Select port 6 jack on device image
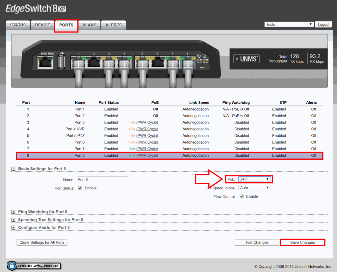Screen dimensions: 337x272 [x=158, y=62]
